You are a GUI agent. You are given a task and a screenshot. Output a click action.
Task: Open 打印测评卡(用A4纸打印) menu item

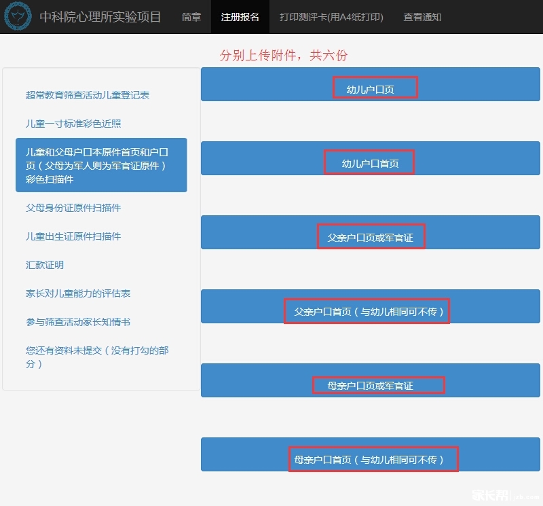pyautogui.click(x=331, y=17)
